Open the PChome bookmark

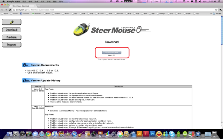[x=99, y=14]
